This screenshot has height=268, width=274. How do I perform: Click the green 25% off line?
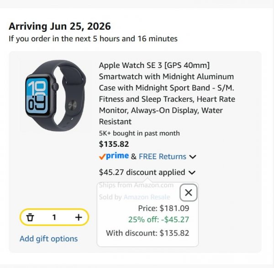[x=158, y=220]
